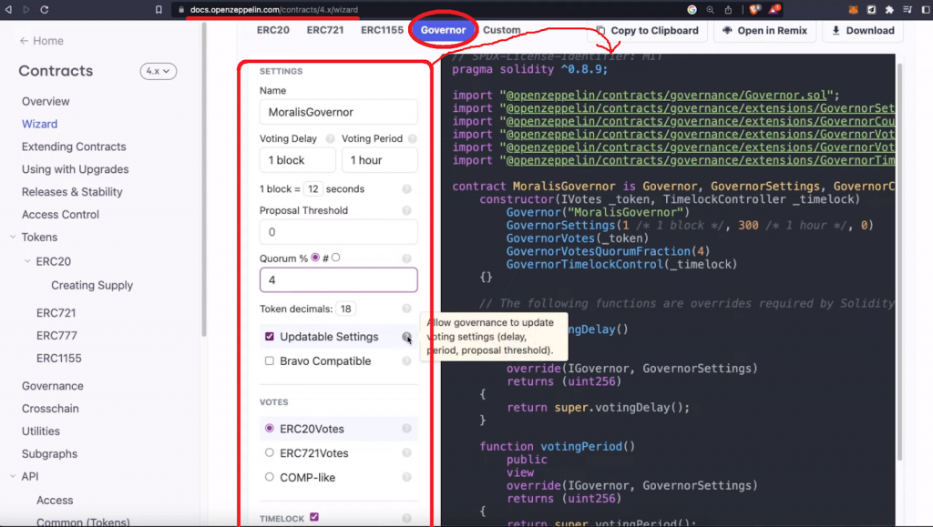Open Brave Shields lion icon
Image resolution: width=933 pixels, height=527 pixels.
click(754, 9)
